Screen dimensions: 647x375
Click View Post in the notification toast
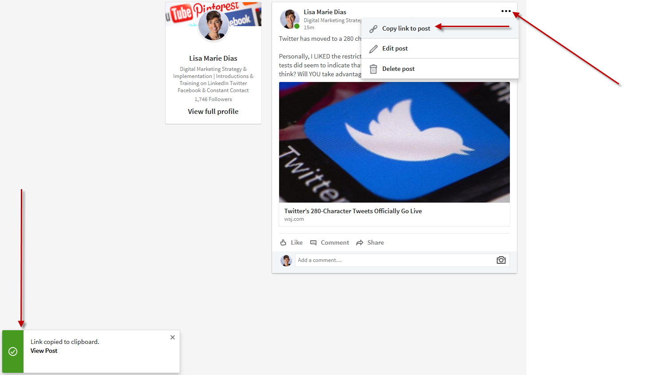point(43,351)
